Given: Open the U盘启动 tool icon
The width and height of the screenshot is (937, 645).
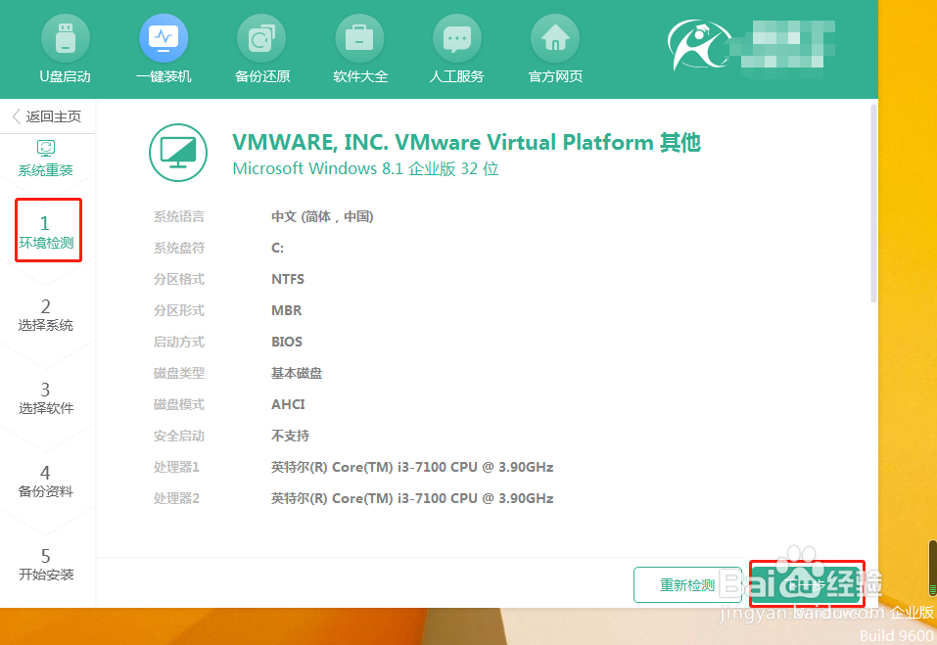Looking at the screenshot, I should coord(66,39).
